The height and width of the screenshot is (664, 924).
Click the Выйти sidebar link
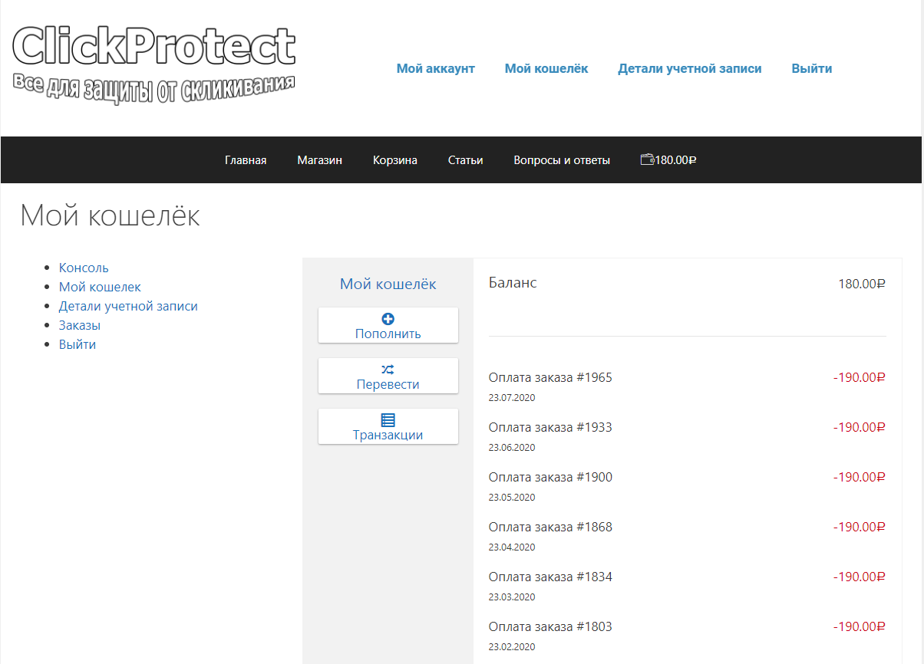78,344
